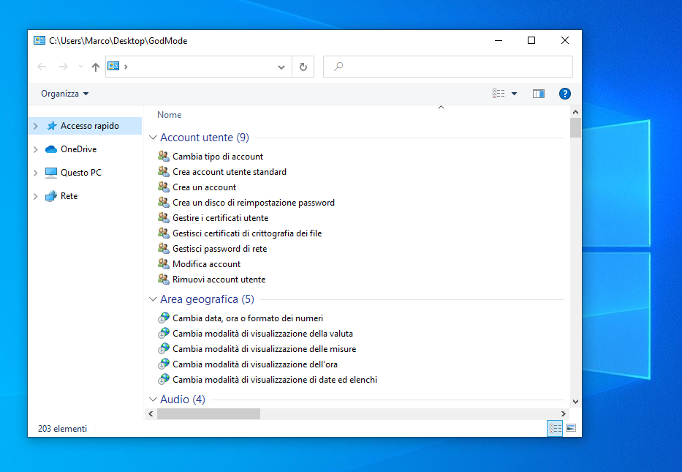Screen dimensions: 682x472
Task: Click icon for Gestisci password di rete
Action: 164,248
